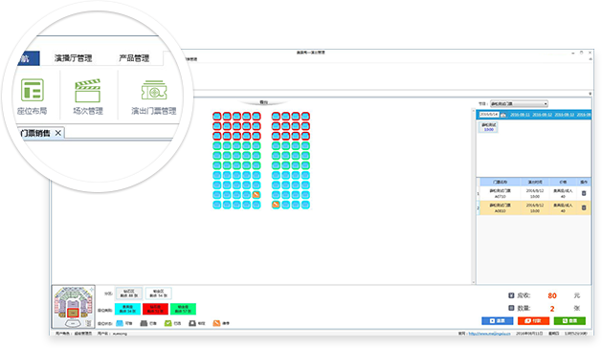Click the venue map thumbnail

[x=73, y=307]
